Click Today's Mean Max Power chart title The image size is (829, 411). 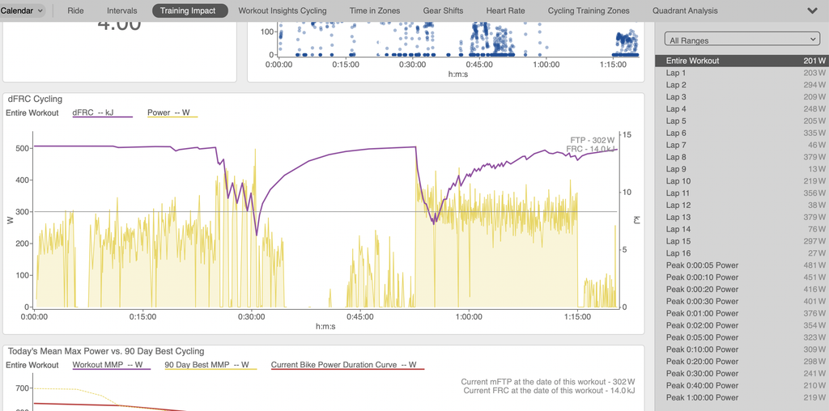tap(106, 351)
